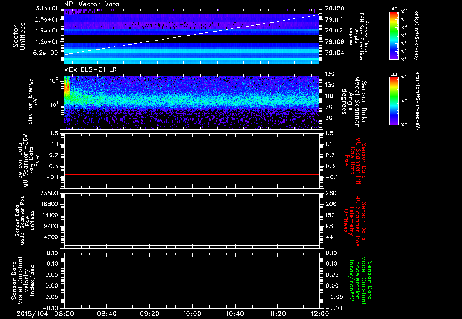Select the "Model Scanner Pos Raw" axis label
Screen dimensions: 462x319
point(25,221)
